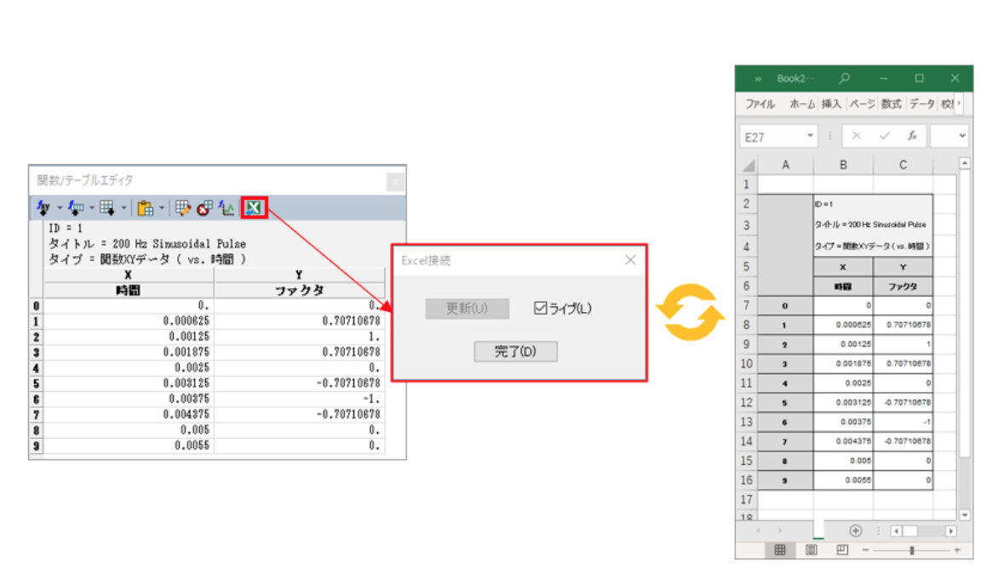Click the X column header in function editor
The height and width of the screenshot is (573, 998).
(128, 275)
